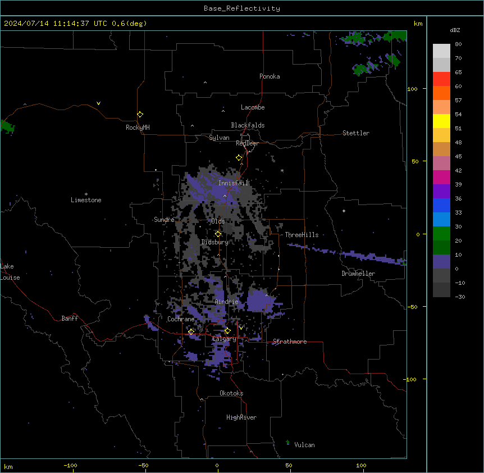Screen dimensions: 484x473
Task: Click the yellow diamond marker above RockyMH
Action: tap(140, 115)
